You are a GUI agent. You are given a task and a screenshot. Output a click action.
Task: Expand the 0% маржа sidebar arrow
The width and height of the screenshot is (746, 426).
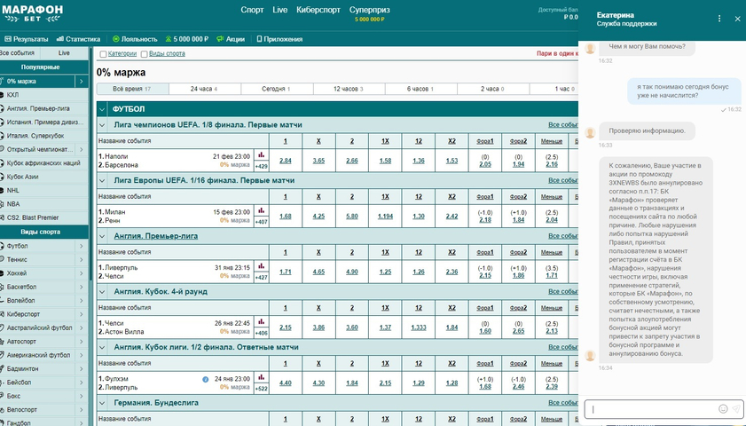click(82, 82)
